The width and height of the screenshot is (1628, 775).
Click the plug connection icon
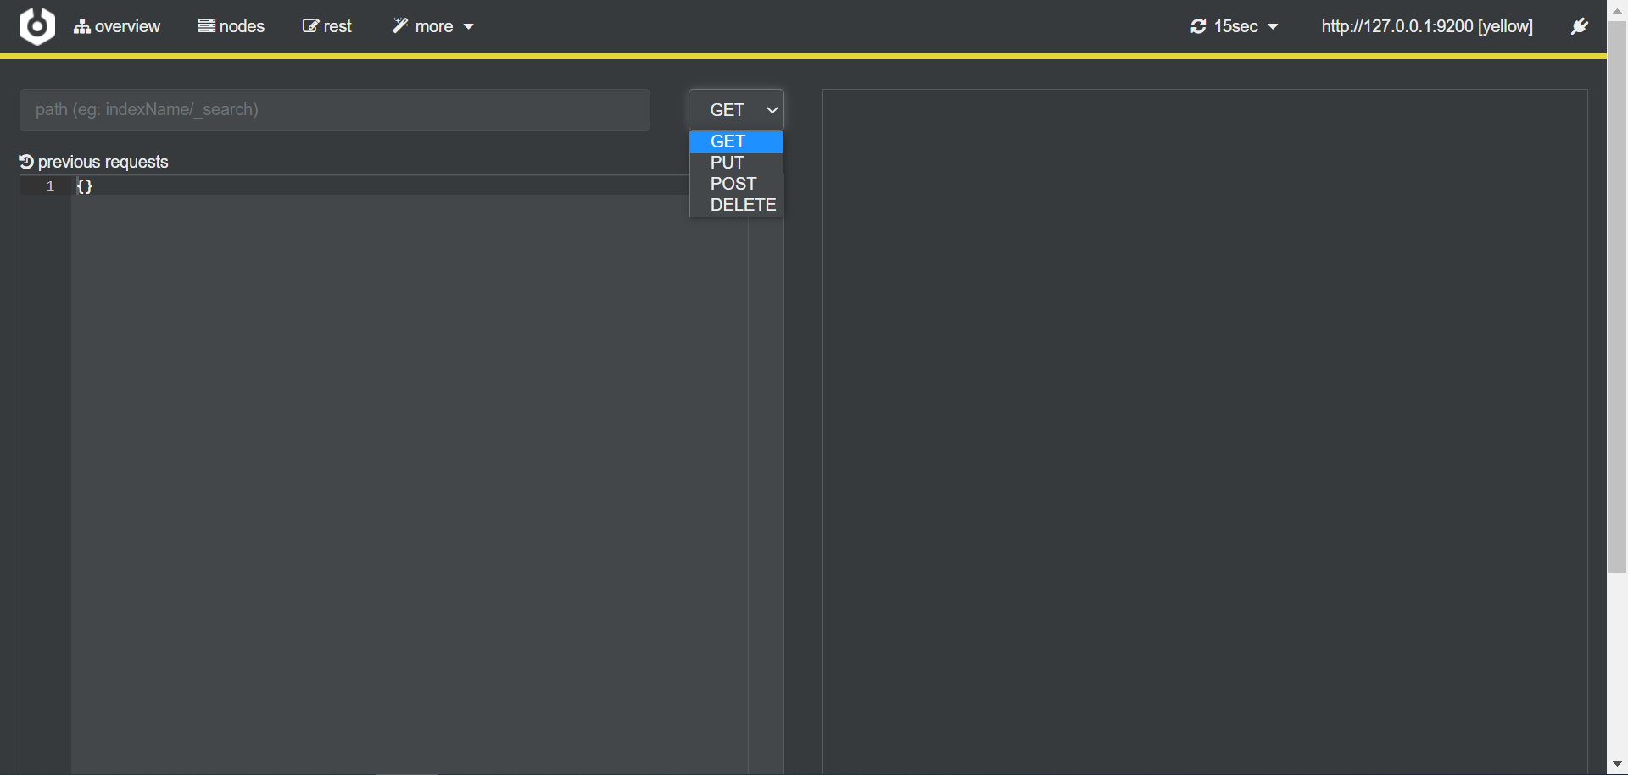(1579, 27)
